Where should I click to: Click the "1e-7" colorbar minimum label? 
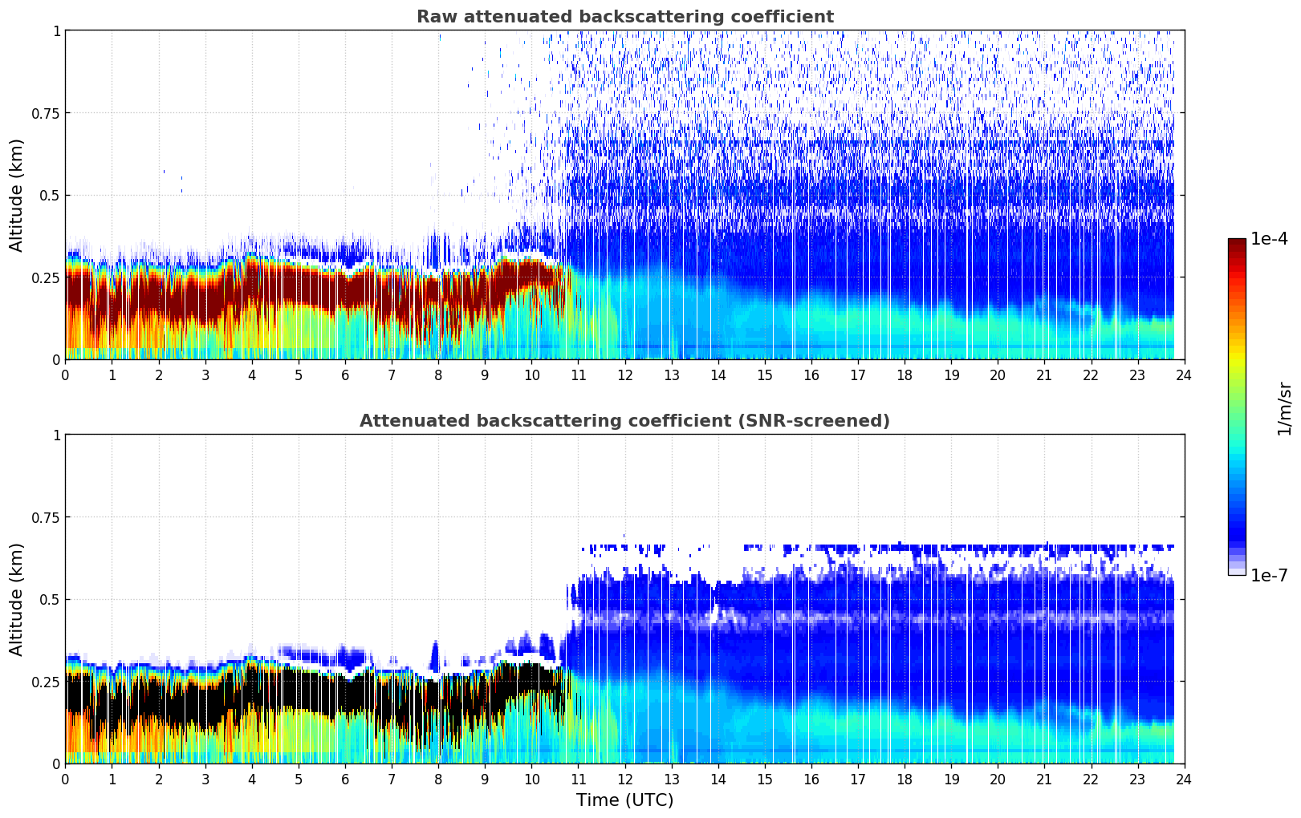(1269, 575)
